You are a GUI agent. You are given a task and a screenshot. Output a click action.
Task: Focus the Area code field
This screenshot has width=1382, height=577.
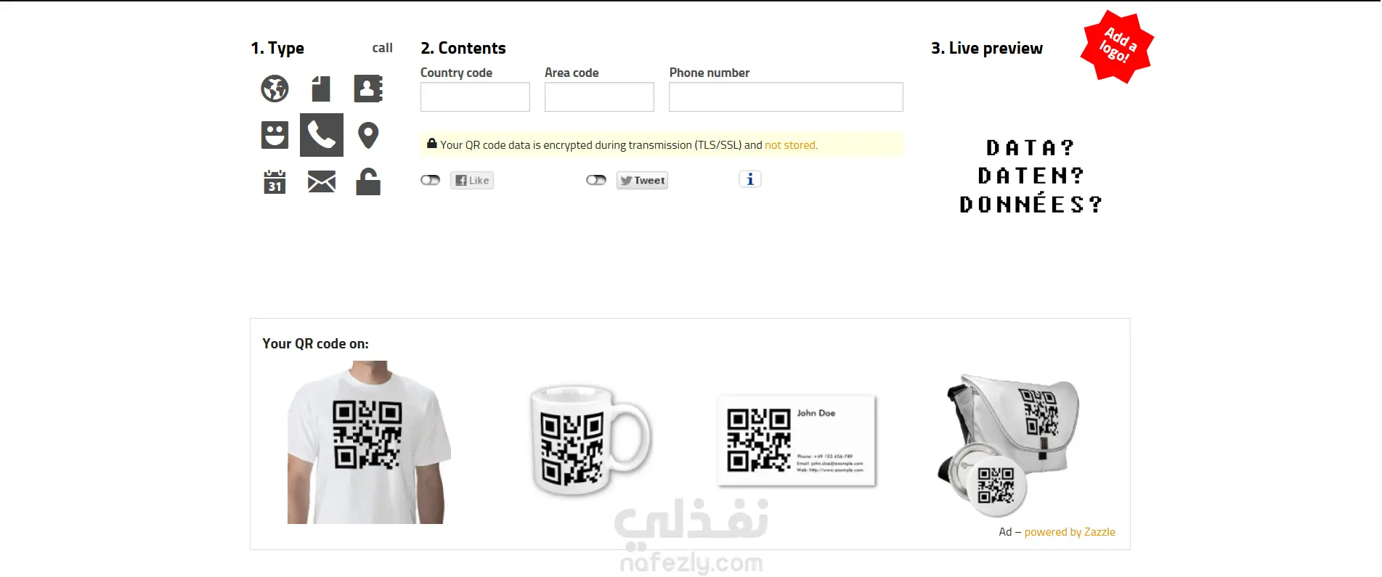point(599,97)
